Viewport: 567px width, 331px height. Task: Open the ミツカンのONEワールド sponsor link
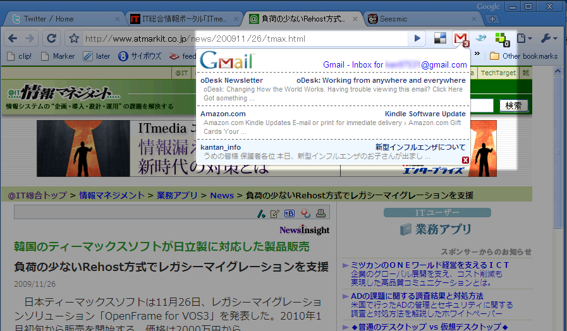pos(430,265)
